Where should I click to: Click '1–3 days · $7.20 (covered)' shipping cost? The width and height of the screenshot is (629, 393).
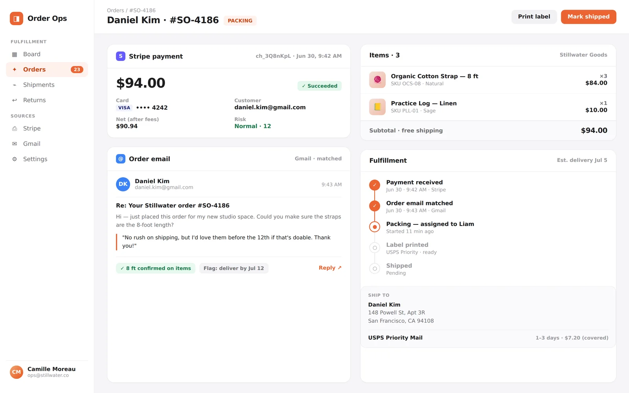[x=572, y=338]
